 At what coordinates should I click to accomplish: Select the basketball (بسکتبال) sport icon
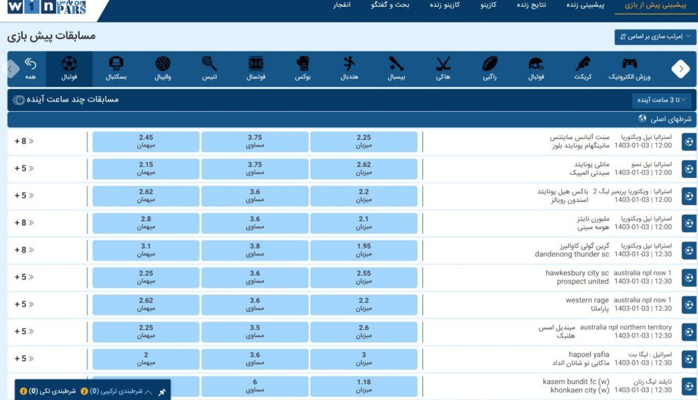pos(116,64)
